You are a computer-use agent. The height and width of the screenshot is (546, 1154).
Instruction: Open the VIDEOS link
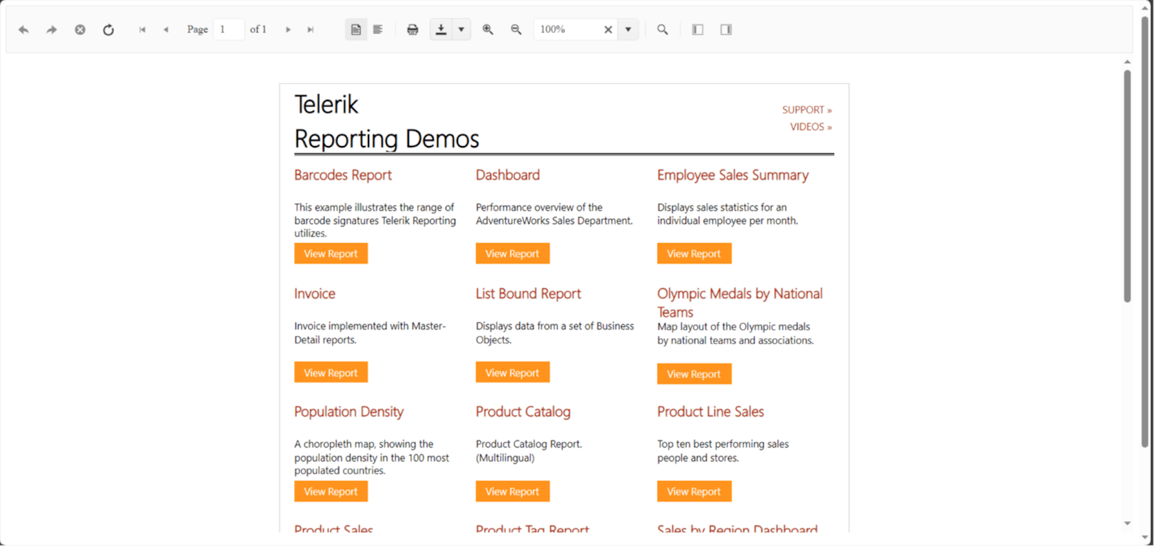(810, 127)
